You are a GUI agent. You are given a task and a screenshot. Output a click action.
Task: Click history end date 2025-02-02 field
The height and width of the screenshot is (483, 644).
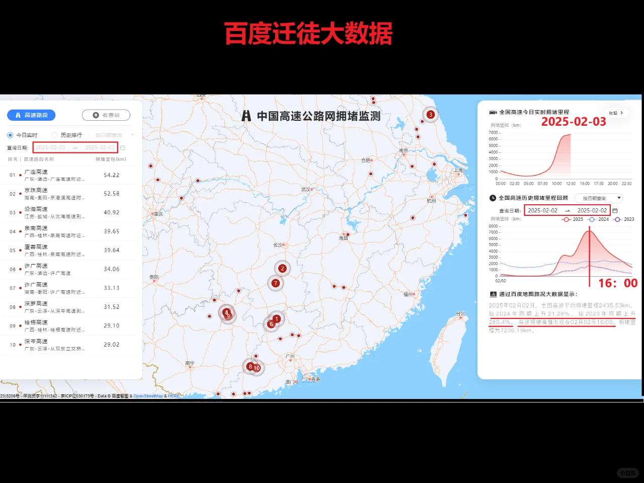592,210
